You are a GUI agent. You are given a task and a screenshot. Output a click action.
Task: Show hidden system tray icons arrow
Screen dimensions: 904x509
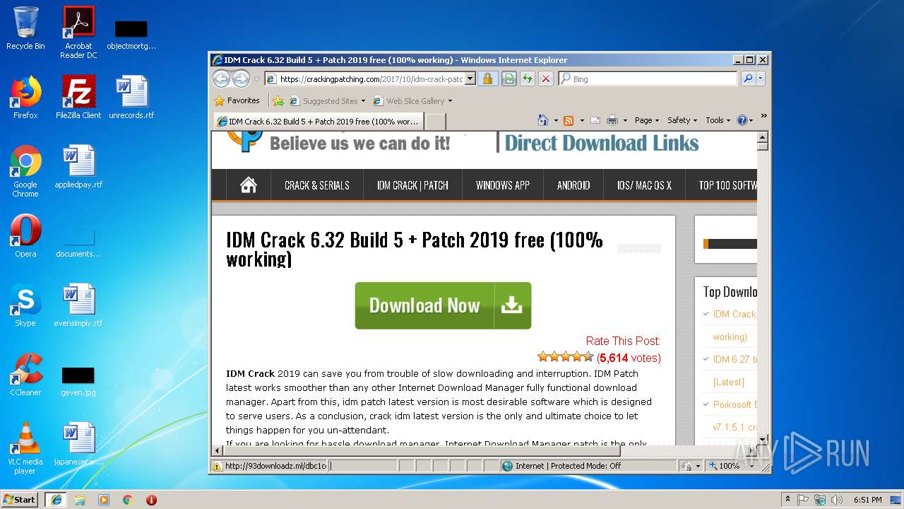[x=787, y=500]
